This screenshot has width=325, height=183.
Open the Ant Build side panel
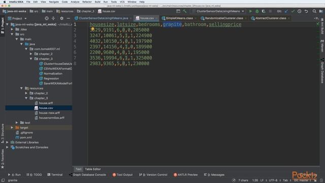pyautogui.click(x=322, y=26)
